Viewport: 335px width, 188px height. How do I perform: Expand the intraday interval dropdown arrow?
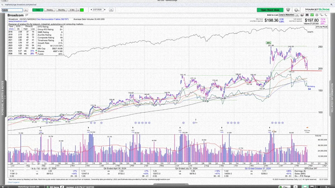(78, 10)
